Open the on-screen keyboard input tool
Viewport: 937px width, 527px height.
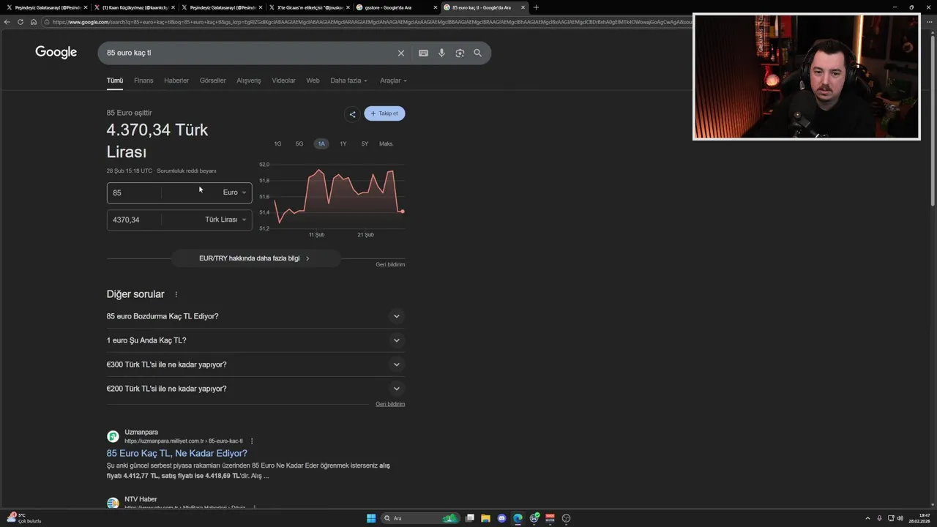coord(423,53)
